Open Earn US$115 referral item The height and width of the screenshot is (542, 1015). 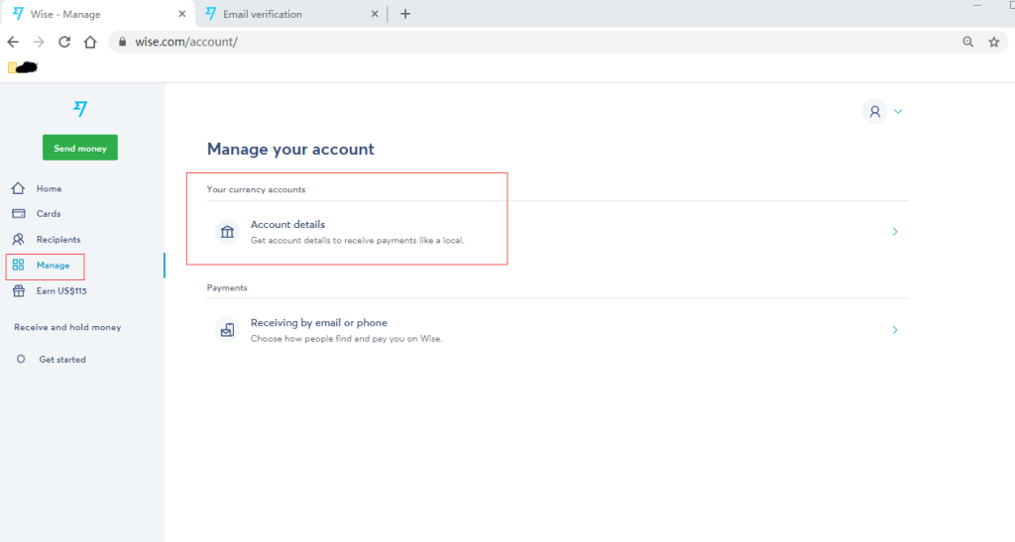[61, 291]
